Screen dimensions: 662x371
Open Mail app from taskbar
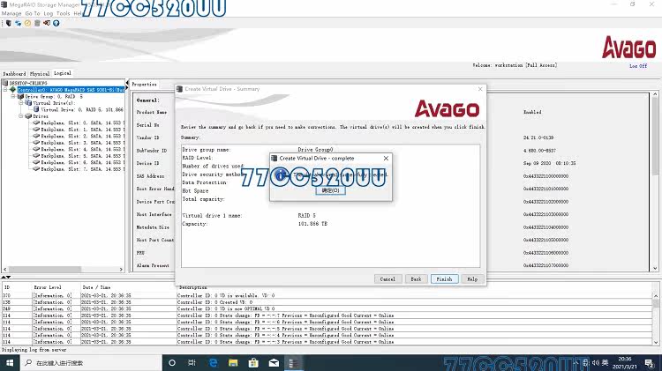pyautogui.click(x=274, y=362)
